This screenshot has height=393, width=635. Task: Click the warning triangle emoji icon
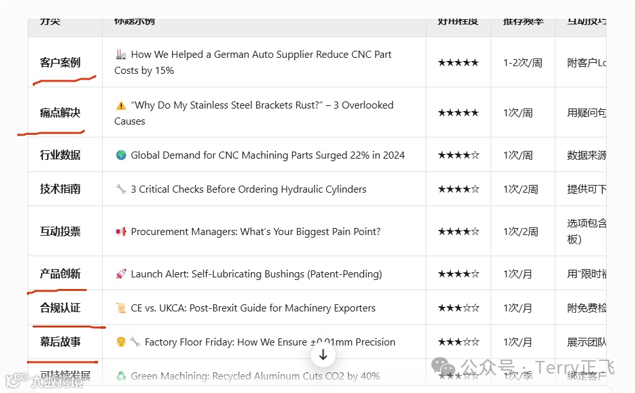(121, 105)
